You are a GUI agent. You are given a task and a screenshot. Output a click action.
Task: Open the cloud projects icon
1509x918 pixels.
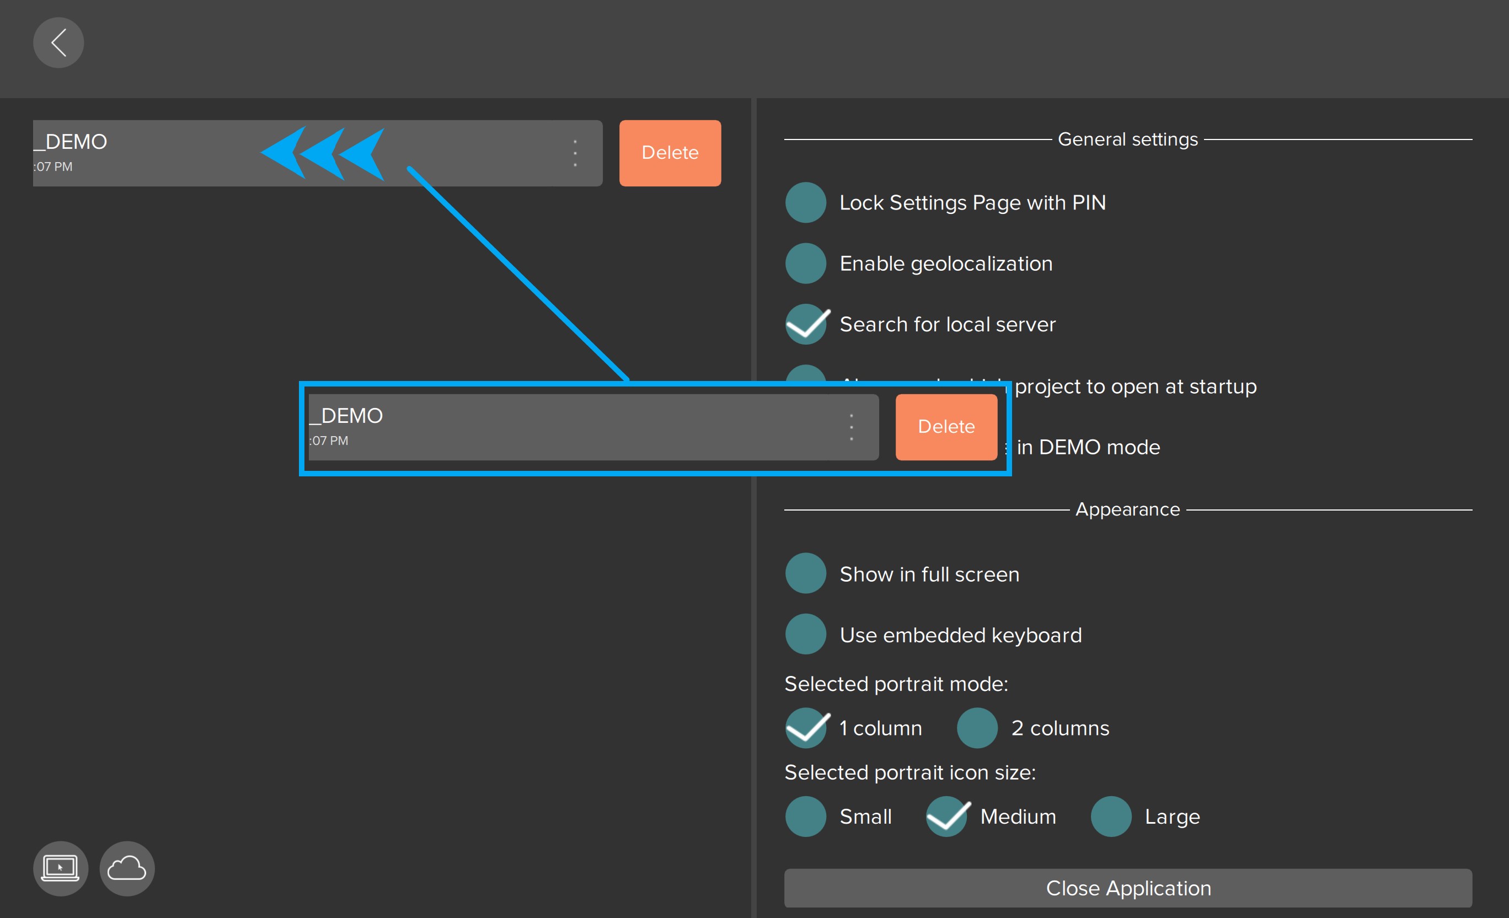[127, 868]
